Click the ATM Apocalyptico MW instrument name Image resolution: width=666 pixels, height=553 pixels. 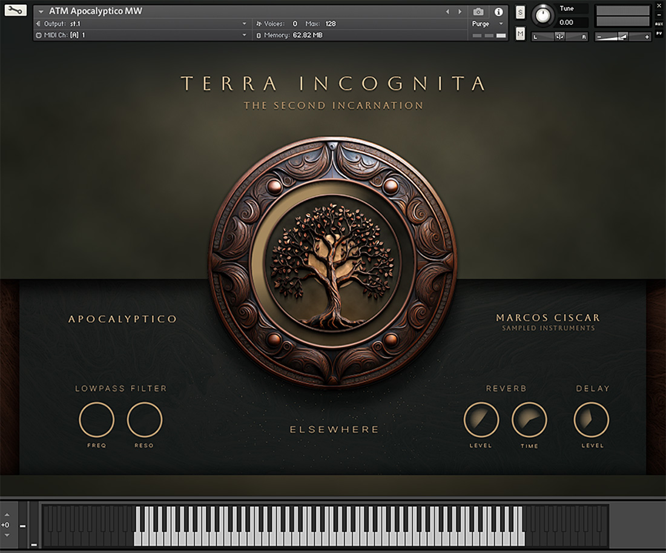click(x=96, y=11)
